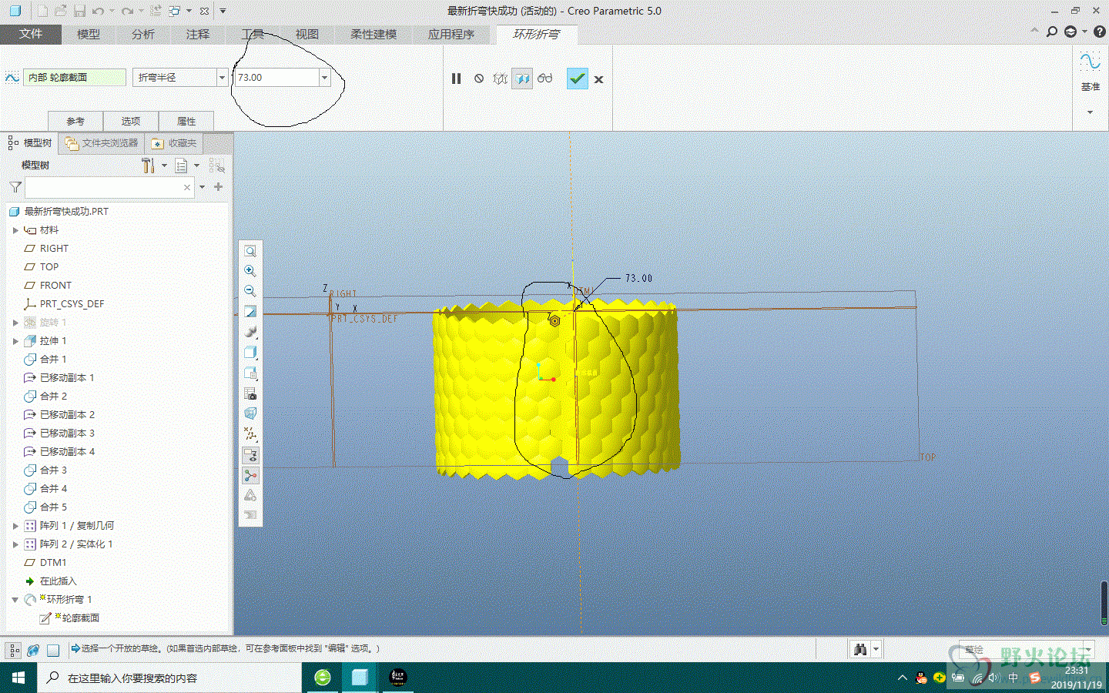The image size is (1109, 693).
Task: Switch to the 分析 ribbon tab
Action: click(143, 34)
